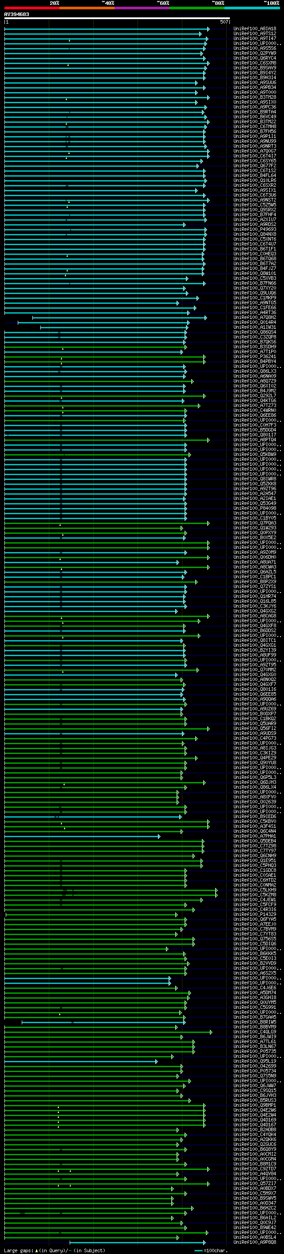Select label UniRef100_Q4D167

255,1125
